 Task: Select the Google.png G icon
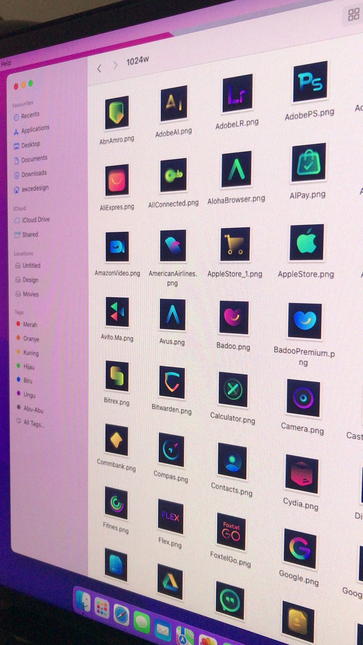[300, 549]
